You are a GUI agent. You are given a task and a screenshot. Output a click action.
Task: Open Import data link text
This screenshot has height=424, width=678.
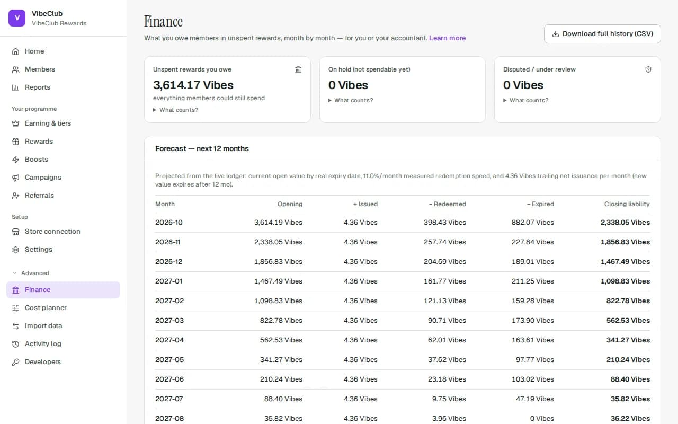click(43, 326)
